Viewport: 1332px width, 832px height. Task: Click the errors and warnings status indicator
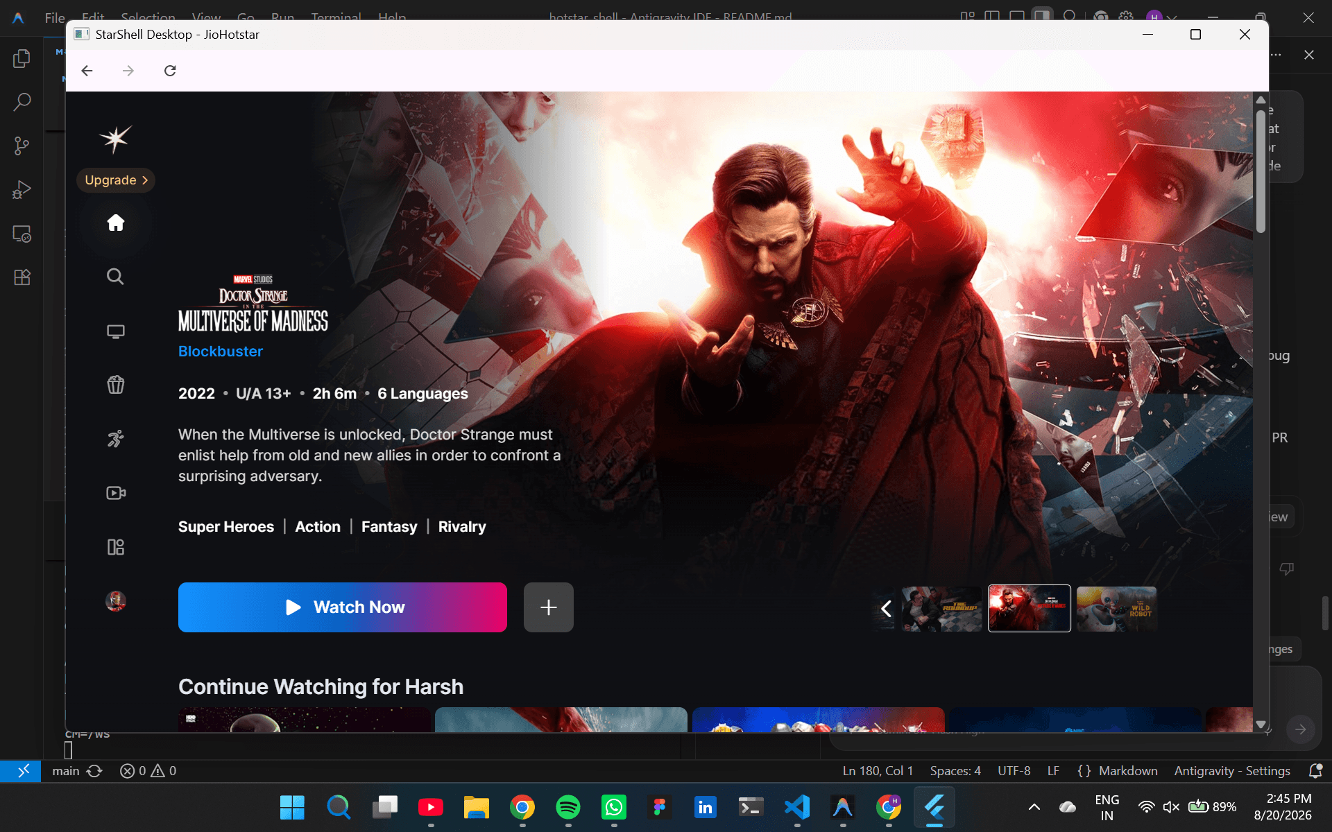[x=148, y=771]
